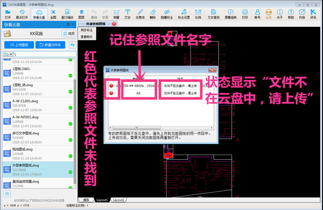Viewport: 323px width, 210px height.
Task: Undo with the 撤销 icon
Action: (x=94, y=14)
